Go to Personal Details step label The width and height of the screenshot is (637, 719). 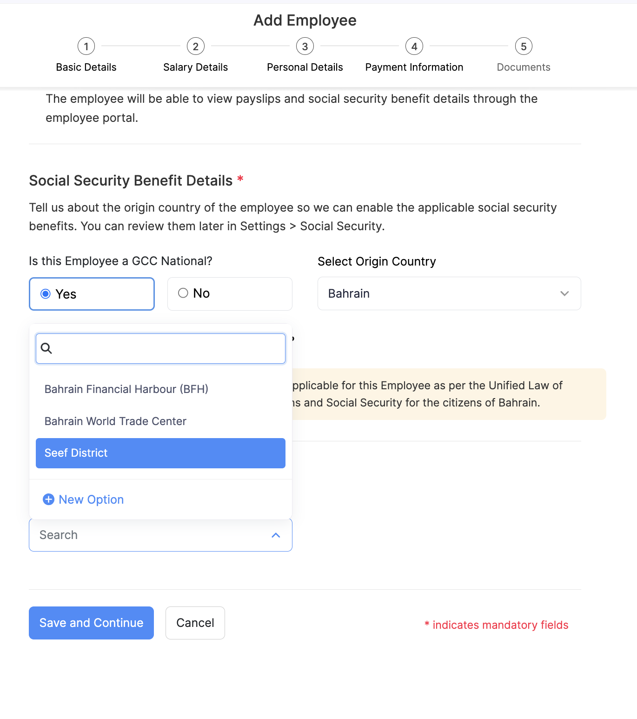[x=305, y=67]
